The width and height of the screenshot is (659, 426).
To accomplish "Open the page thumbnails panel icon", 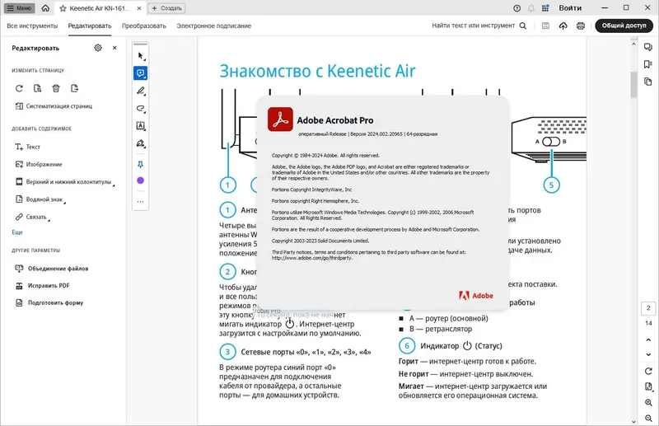I will coord(648,82).
